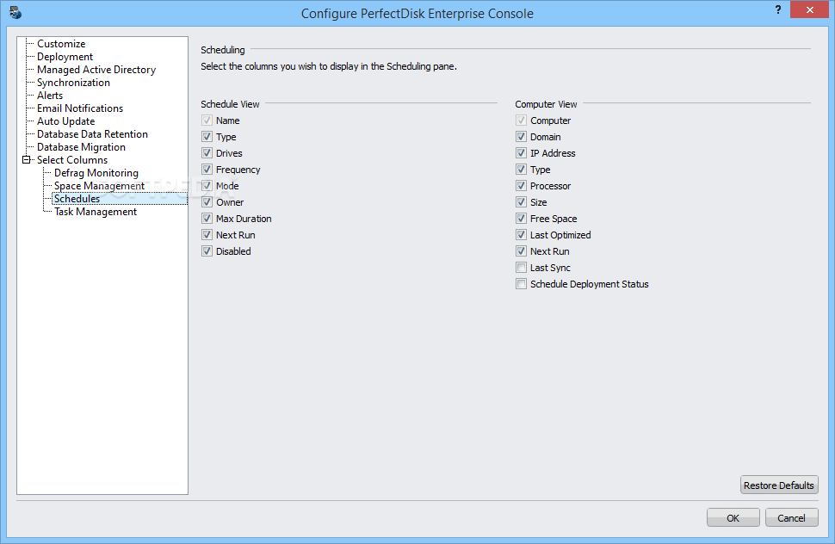Toggle the IP Address checkbox

pyautogui.click(x=522, y=153)
